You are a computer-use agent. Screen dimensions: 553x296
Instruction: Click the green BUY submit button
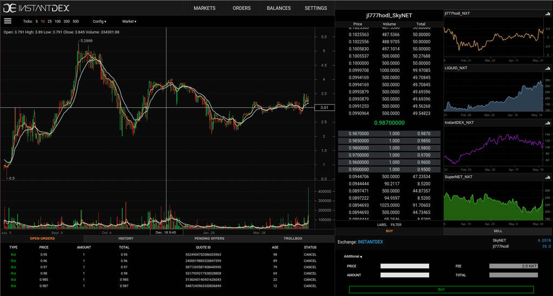(442, 290)
